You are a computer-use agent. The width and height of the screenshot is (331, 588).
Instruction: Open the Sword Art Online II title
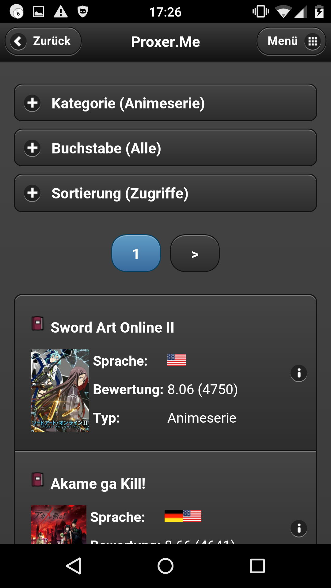(x=112, y=327)
